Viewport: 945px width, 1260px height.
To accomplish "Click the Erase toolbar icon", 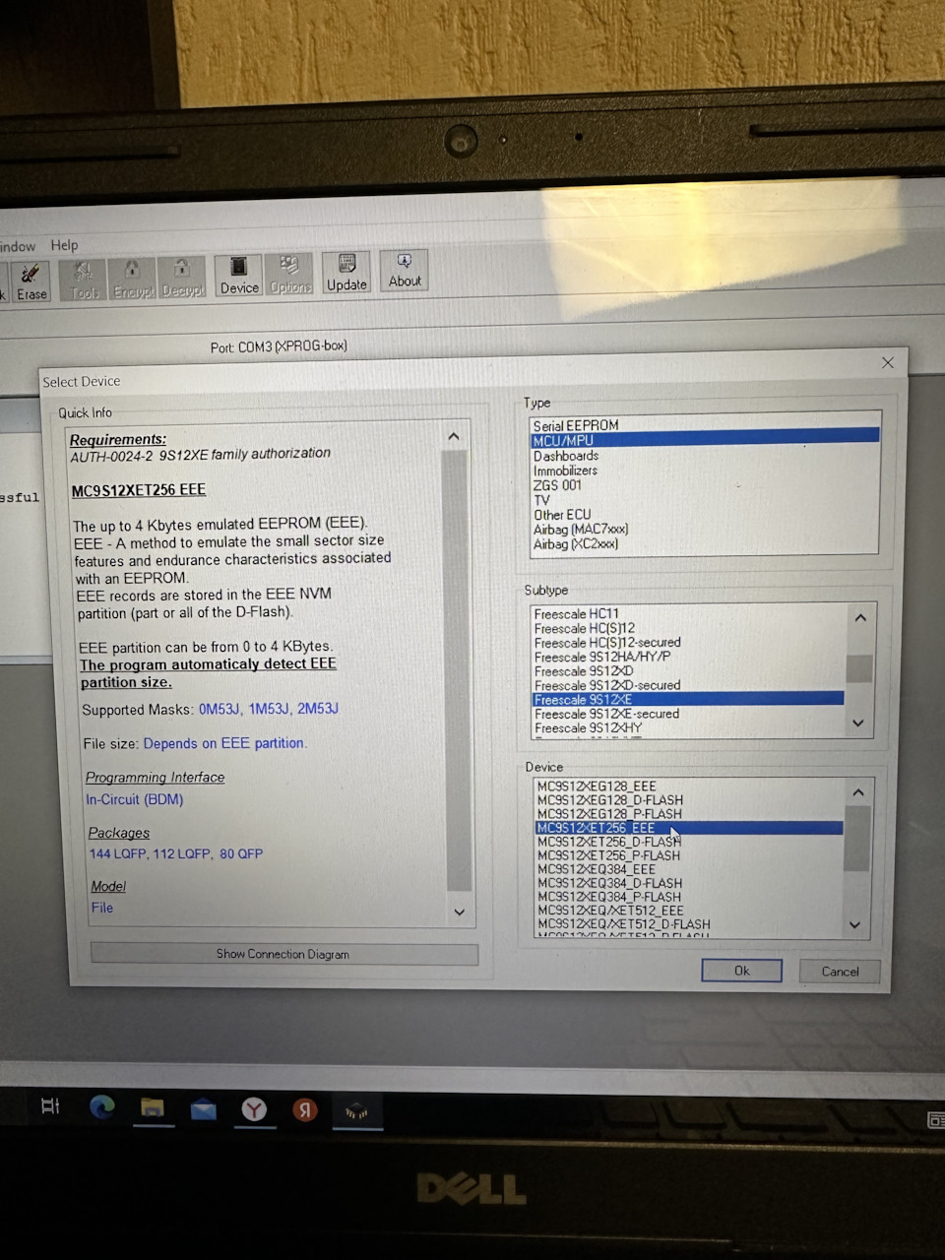I will [x=31, y=282].
